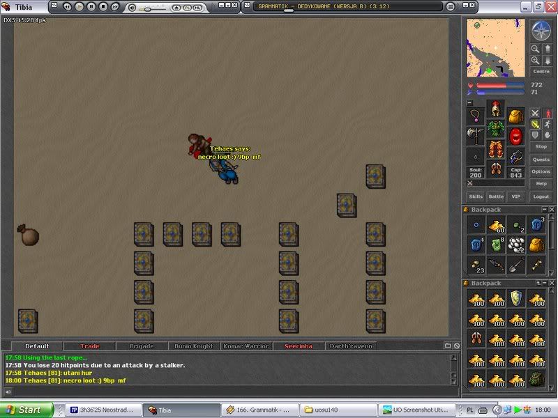This screenshot has height=418, width=558.
Task: Select the mushrooms stack of 23
Action: [x=476, y=265]
